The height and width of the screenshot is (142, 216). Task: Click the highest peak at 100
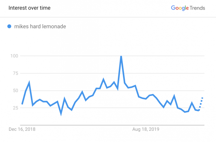pos(121,56)
